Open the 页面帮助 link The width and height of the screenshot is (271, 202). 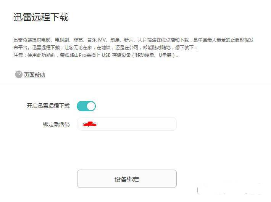click(34, 75)
